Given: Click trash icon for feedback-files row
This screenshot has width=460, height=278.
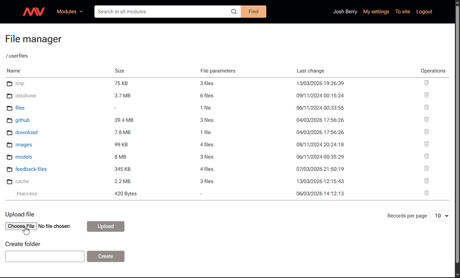Looking at the screenshot, I should click(x=426, y=168).
